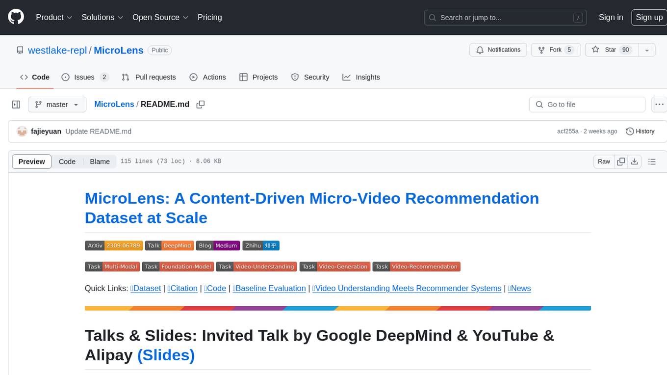Viewport: 667px width, 375px height.
Task: Select the Preview view
Action: (x=32, y=161)
